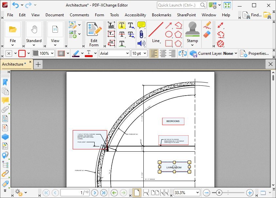Select the Area measurement tool
Image resolution: width=276 pixels, height=198 pixels.
click(x=221, y=44)
